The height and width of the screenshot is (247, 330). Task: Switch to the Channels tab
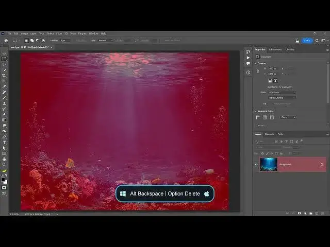pos(269,134)
